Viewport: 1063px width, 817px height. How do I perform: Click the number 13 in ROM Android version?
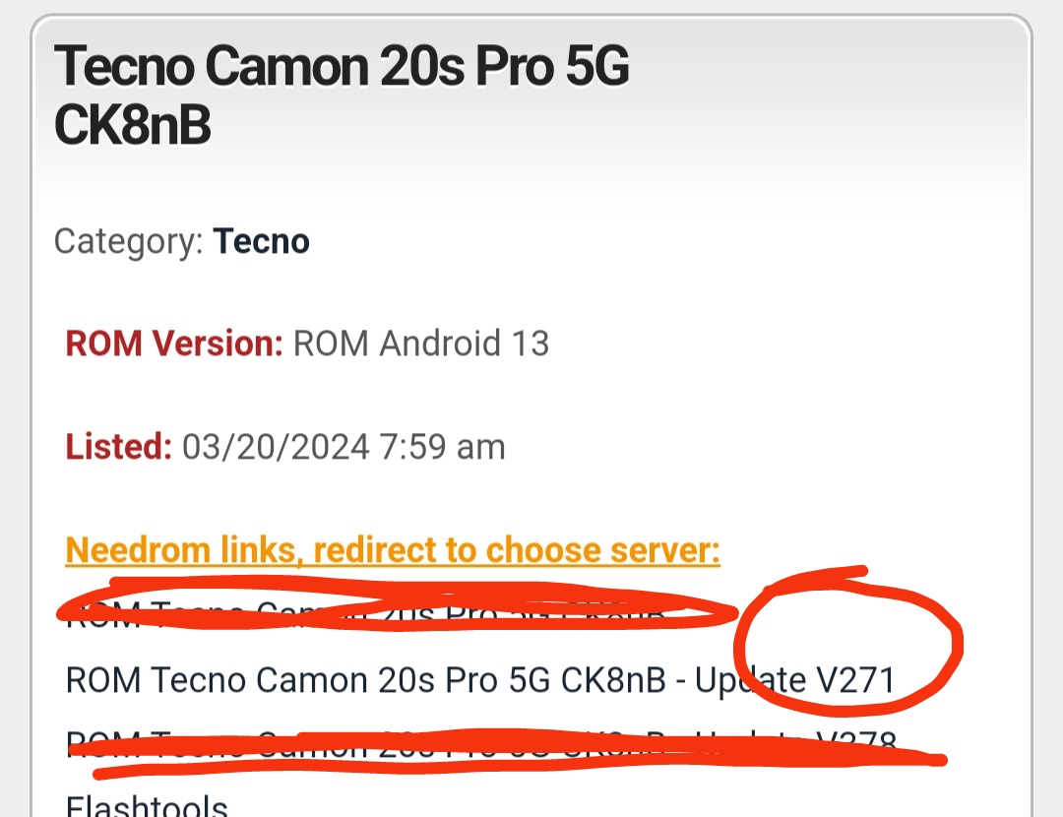point(531,344)
